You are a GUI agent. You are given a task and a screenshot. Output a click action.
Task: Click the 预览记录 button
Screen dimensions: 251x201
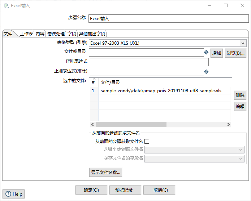125,190
